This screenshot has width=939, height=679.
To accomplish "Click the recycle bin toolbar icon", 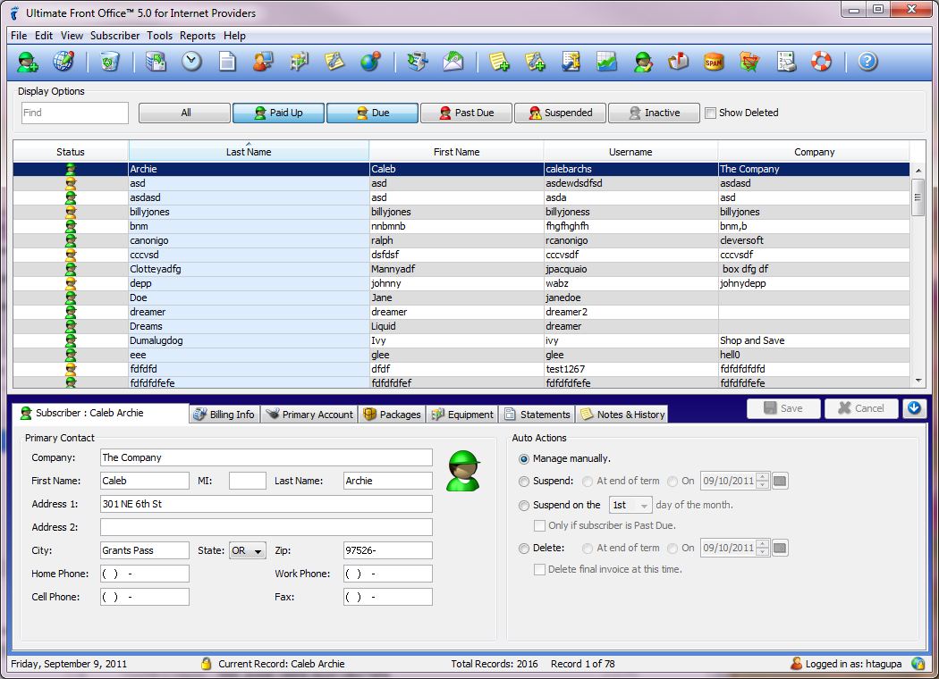I will [110, 62].
